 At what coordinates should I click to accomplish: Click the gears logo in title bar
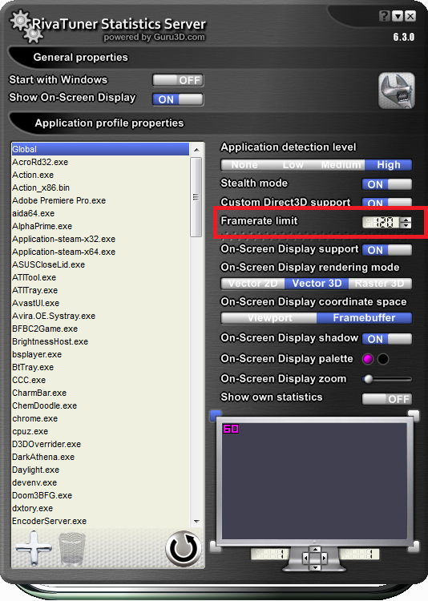26,26
